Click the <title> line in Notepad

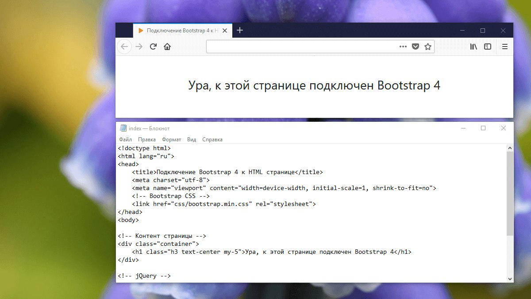[x=227, y=172]
